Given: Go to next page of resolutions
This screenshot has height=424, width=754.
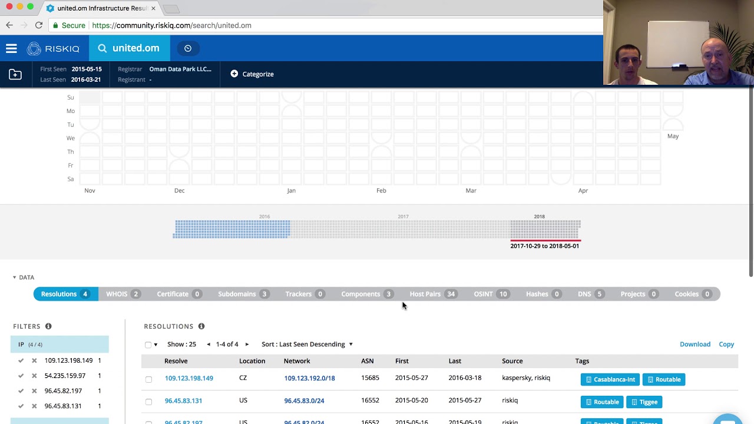Looking at the screenshot, I should point(247,344).
